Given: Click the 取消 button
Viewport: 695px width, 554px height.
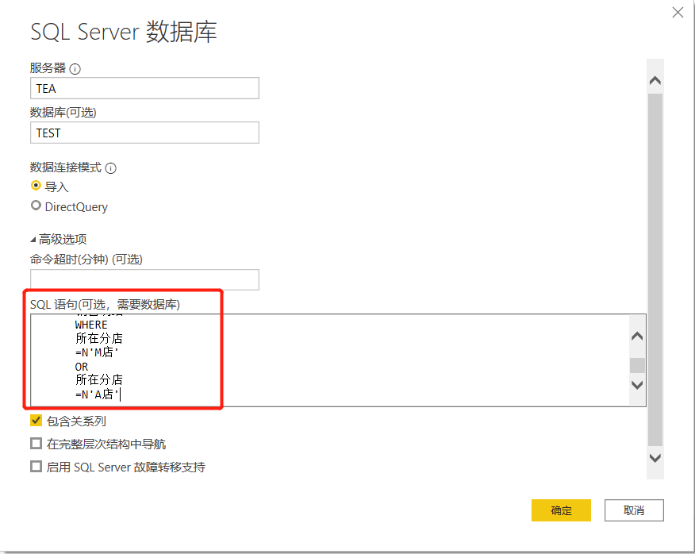Looking at the screenshot, I should [634, 510].
